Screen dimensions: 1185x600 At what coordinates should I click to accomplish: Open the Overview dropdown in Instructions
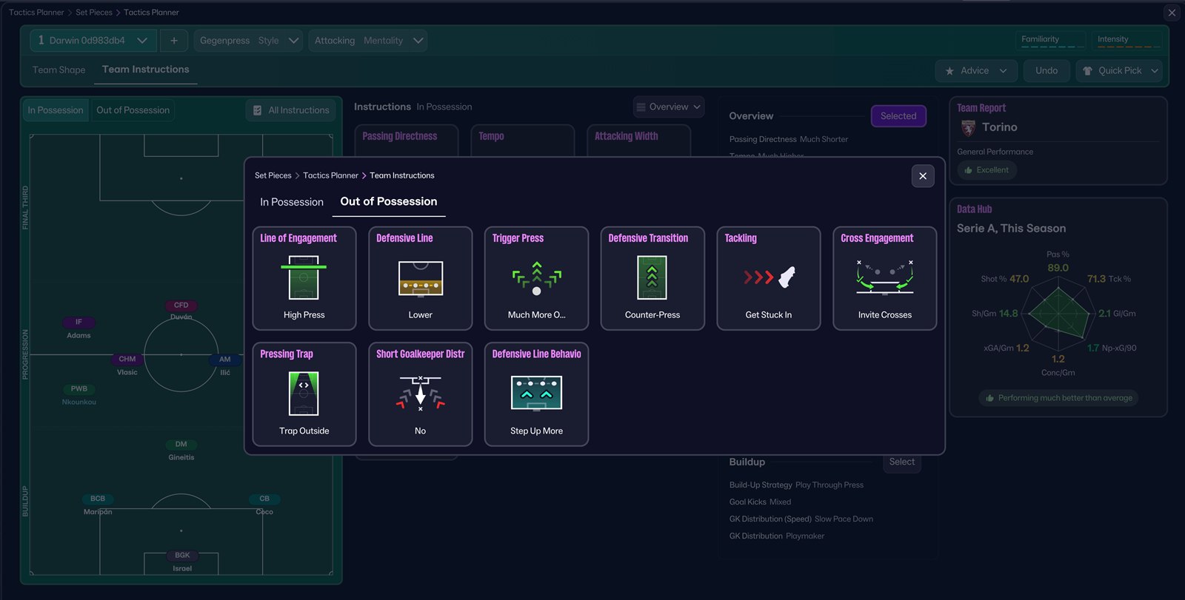coord(668,107)
